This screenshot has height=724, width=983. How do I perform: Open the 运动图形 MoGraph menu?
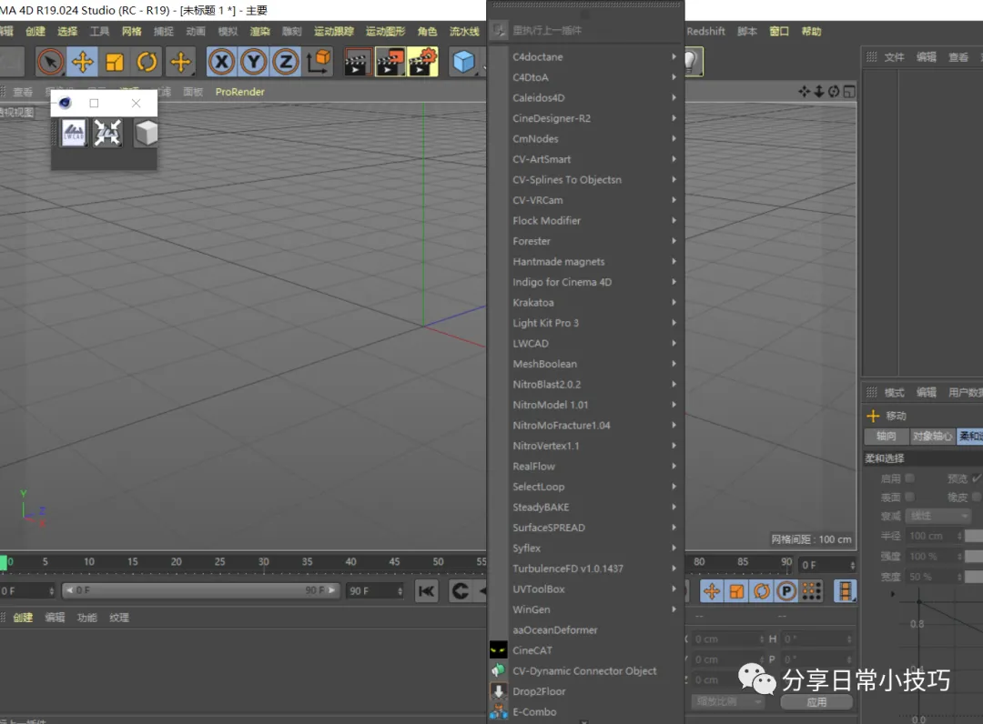[x=386, y=31]
